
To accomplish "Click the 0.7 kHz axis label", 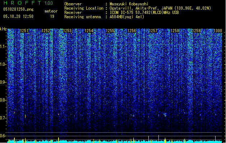I will (x=3, y=118).
